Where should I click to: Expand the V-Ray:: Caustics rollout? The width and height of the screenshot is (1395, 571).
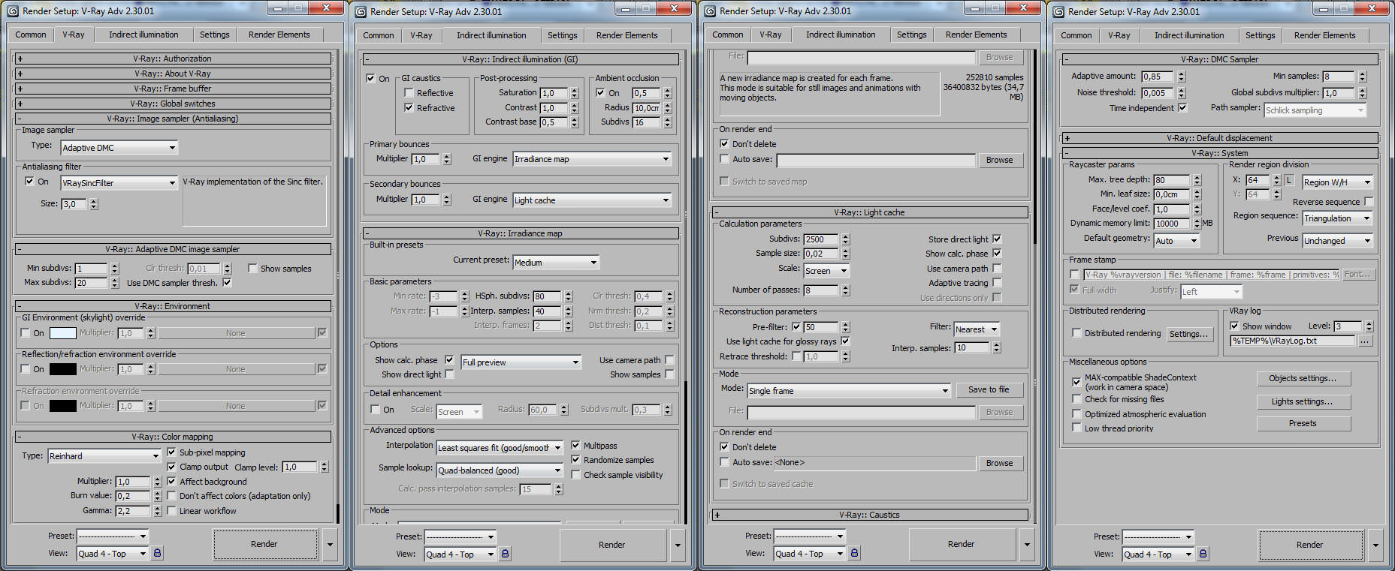coord(870,515)
